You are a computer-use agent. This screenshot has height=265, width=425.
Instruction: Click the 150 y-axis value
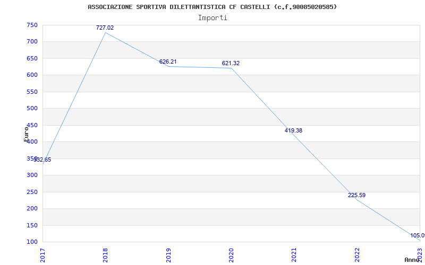click(x=32, y=225)
